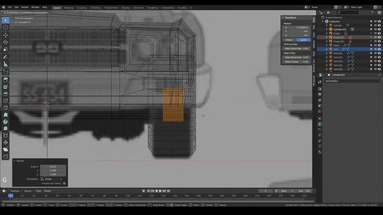Screen dimensions: 383x215
Task: Adjust the Scale X value field
Action: (53, 167)
